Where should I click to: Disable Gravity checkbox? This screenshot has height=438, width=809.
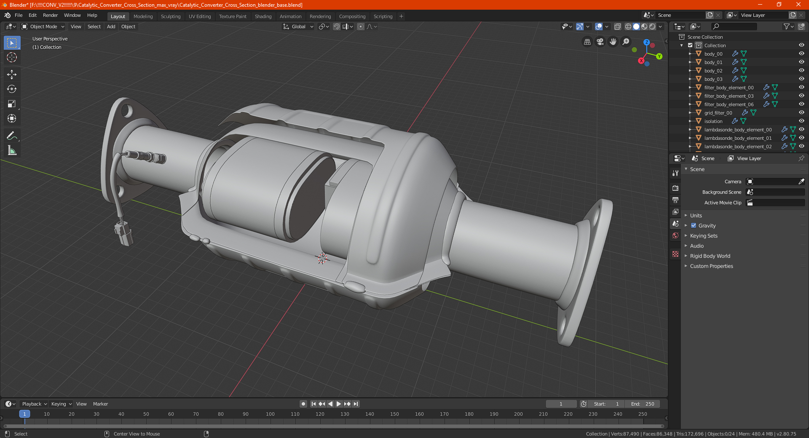point(694,226)
